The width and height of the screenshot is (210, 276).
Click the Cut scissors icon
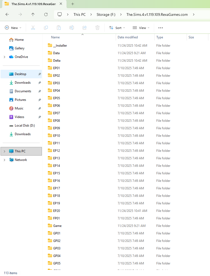click(33, 28)
